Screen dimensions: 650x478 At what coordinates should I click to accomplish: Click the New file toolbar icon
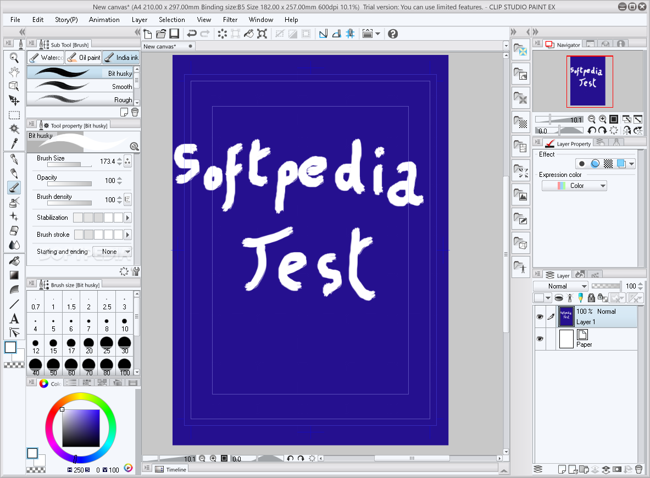click(x=148, y=34)
